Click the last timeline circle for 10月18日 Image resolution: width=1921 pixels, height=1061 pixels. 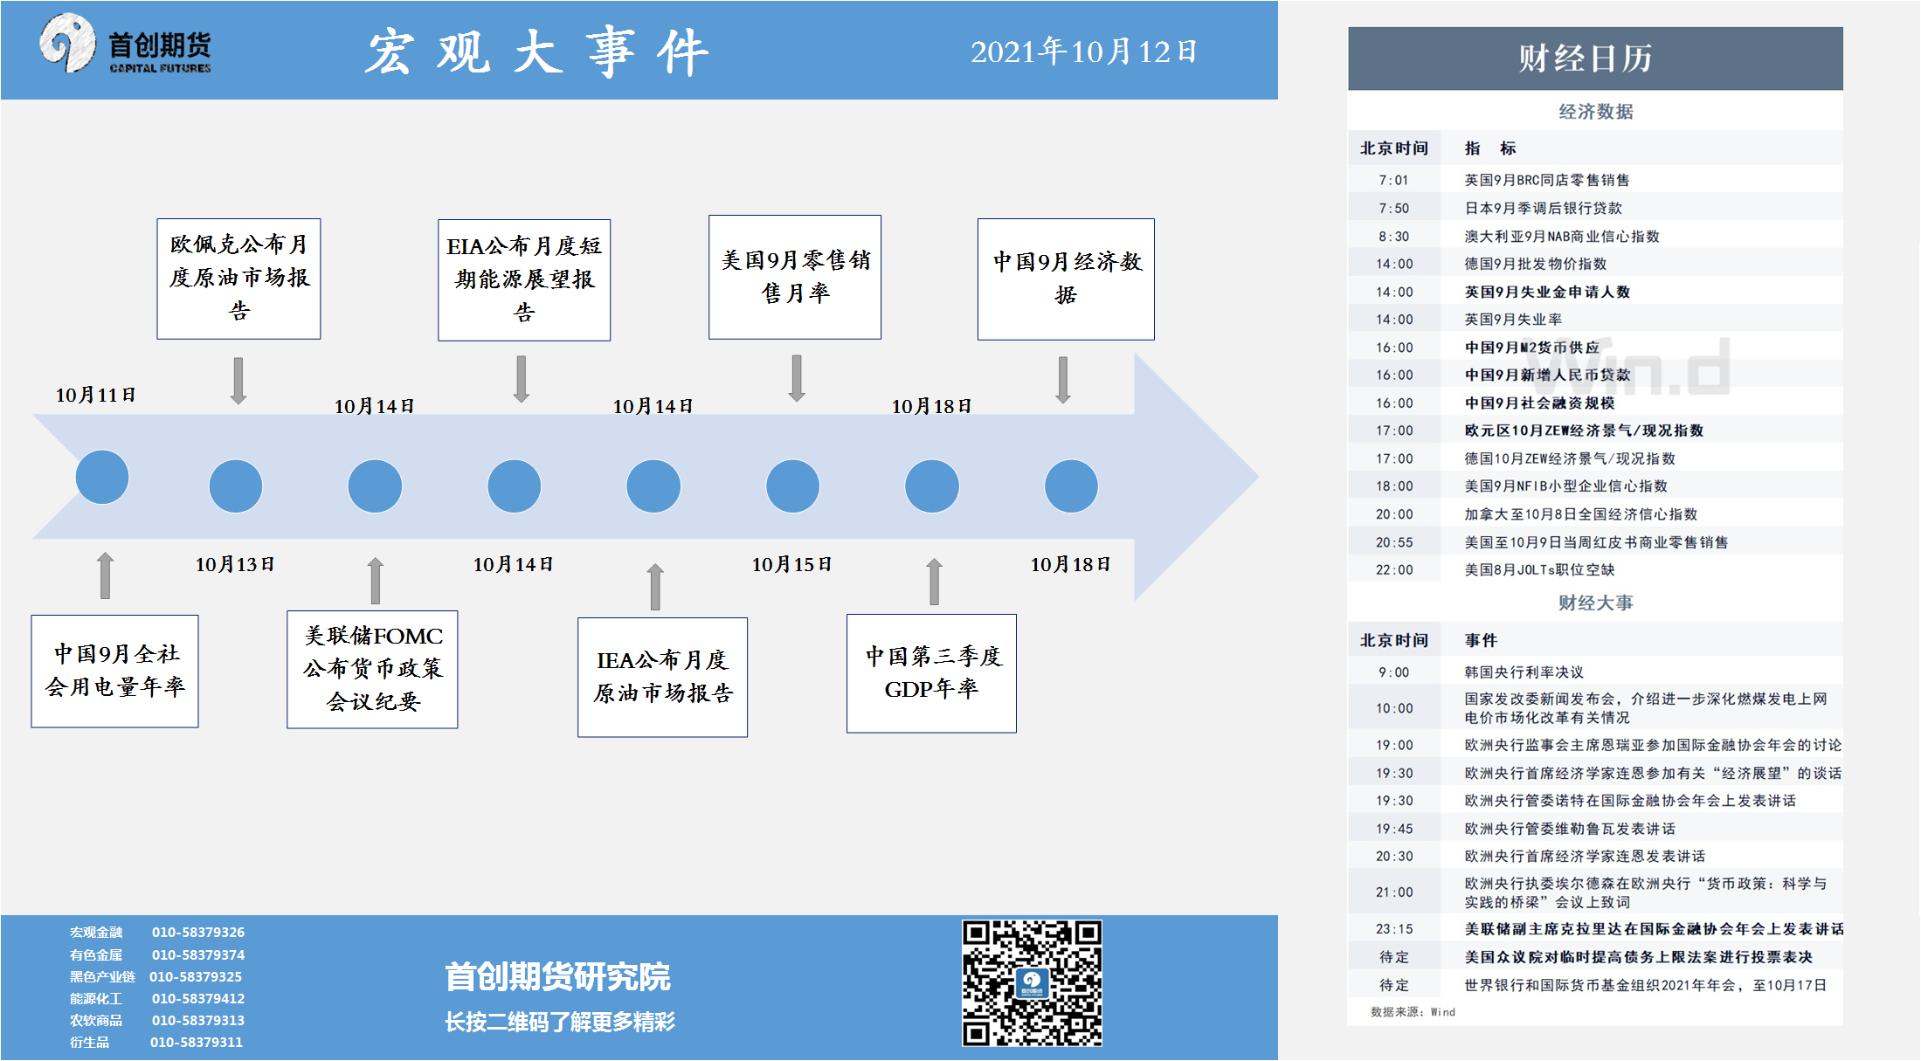[x=1071, y=486]
